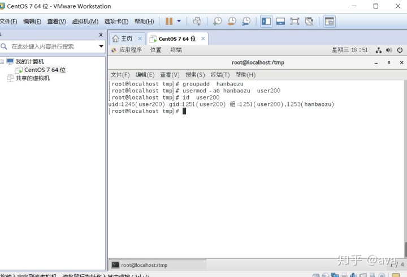Close the root@localhost terminal window

point(401,62)
